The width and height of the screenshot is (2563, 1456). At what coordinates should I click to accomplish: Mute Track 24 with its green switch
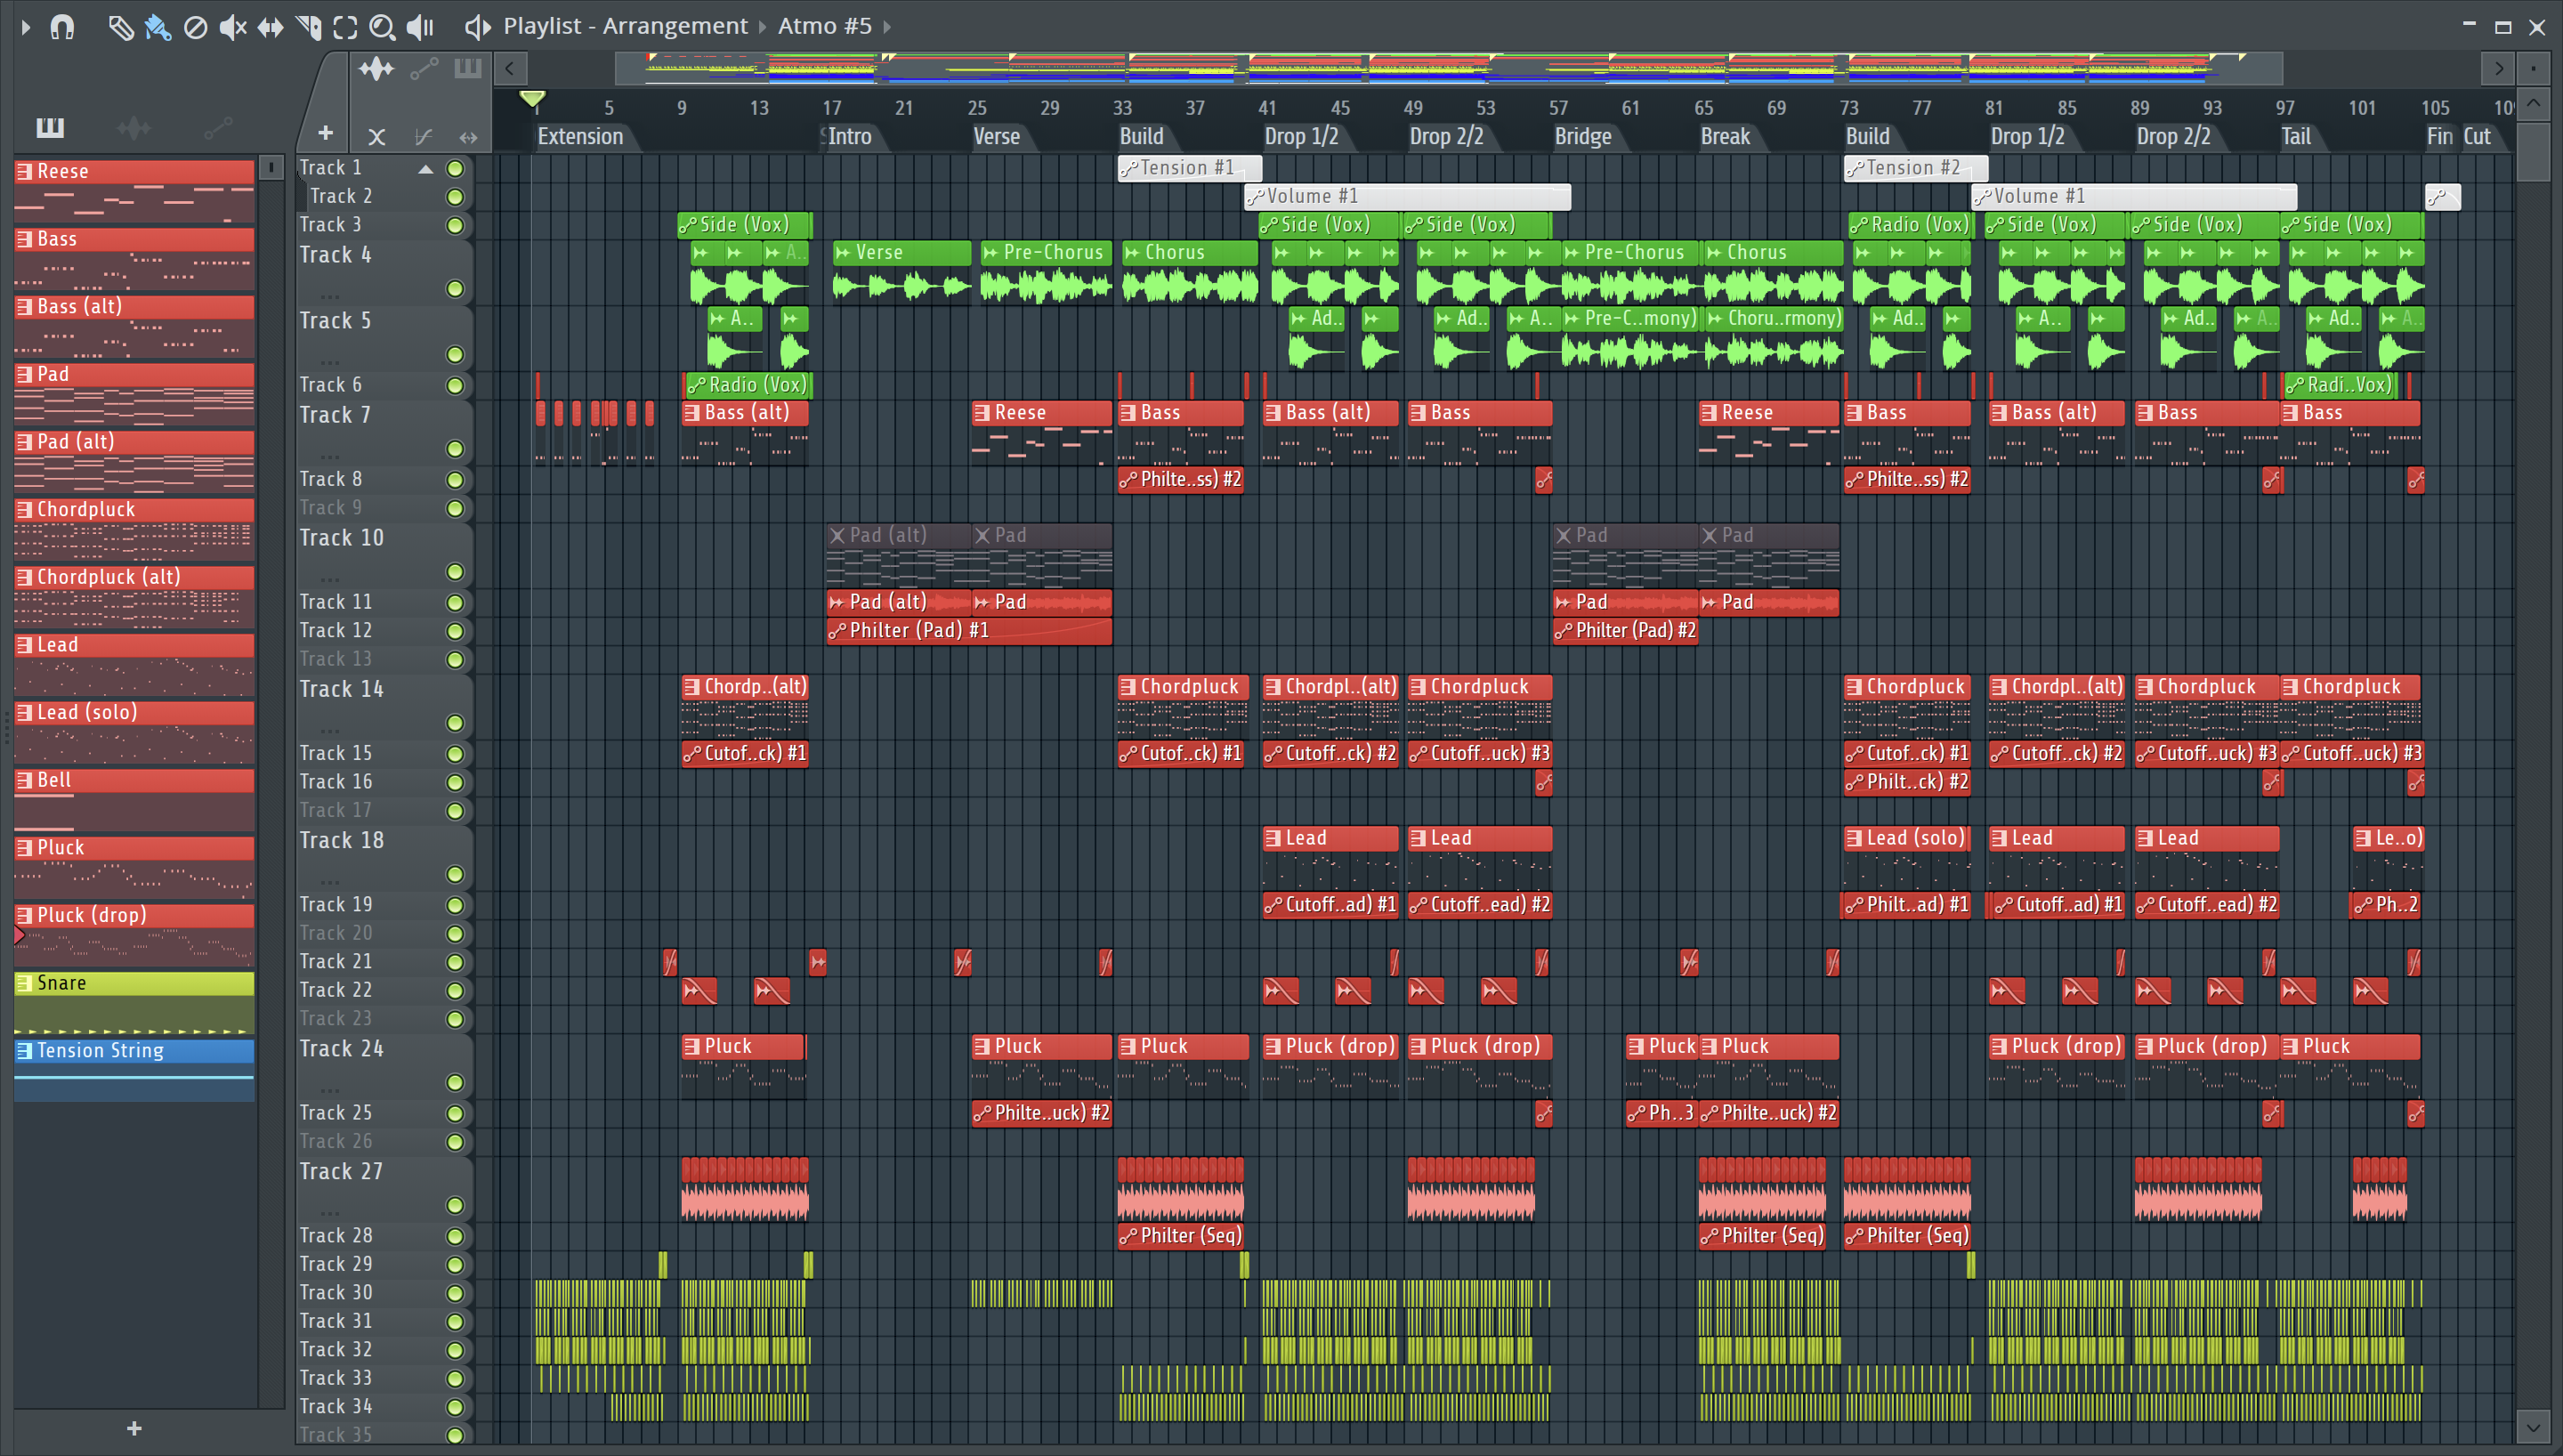(x=455, y=1083)
